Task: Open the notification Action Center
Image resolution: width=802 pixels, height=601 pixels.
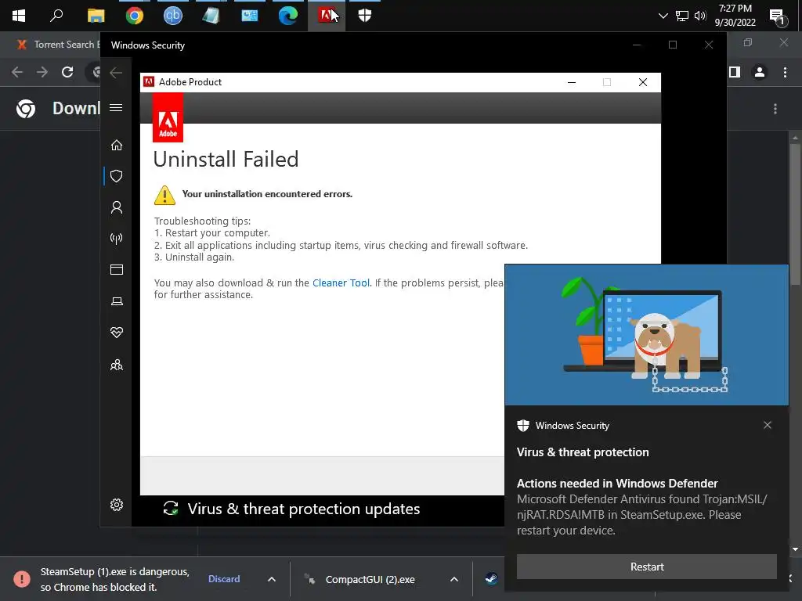Action: coord(778,17)
